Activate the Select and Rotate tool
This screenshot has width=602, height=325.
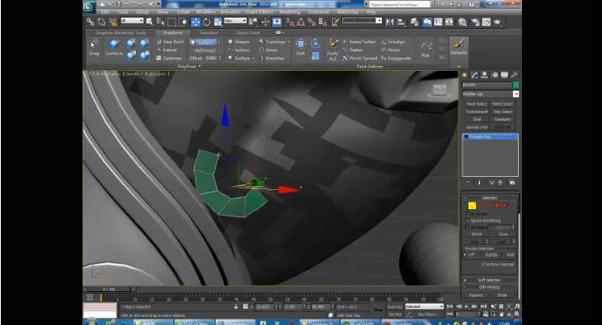206,22
